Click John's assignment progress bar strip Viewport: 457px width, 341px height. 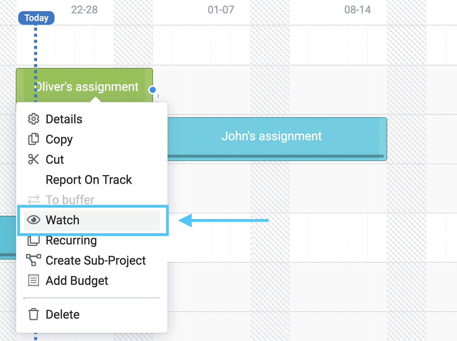275,156
